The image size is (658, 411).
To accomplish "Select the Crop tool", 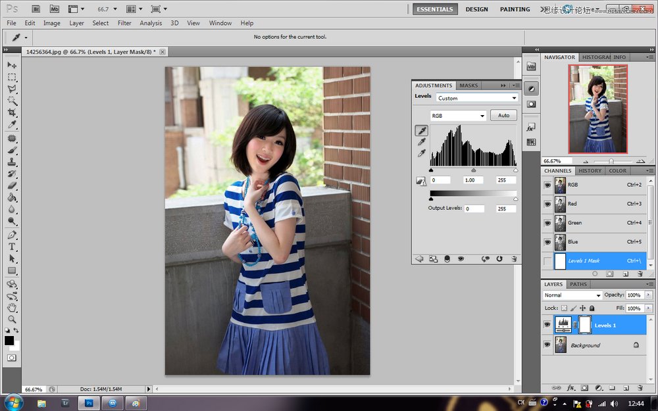I will pos(12,111).
